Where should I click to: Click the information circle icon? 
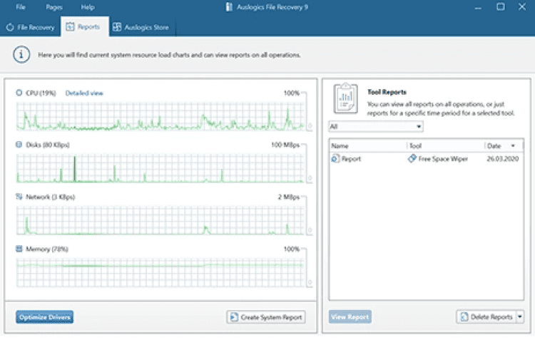[21, 55]
